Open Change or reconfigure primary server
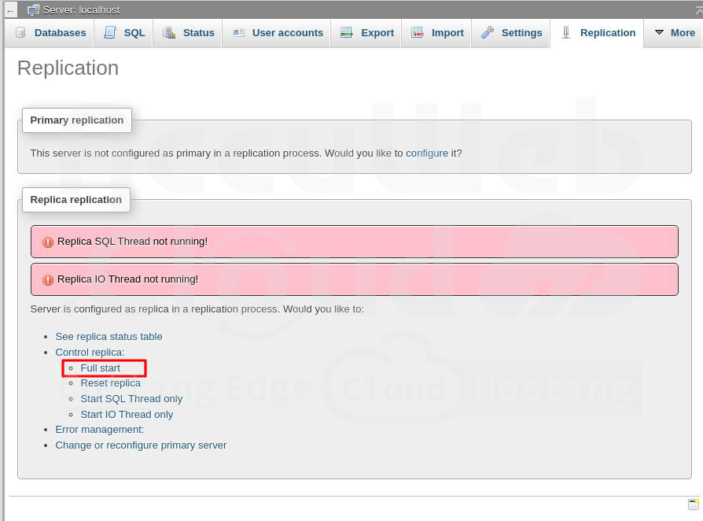 141,445
